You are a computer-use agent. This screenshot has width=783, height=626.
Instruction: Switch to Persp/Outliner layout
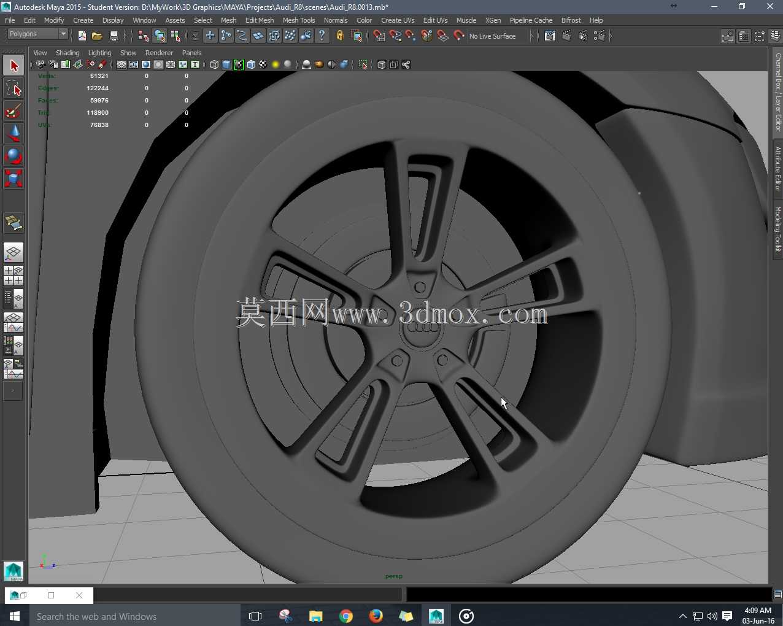click(13, 299)
